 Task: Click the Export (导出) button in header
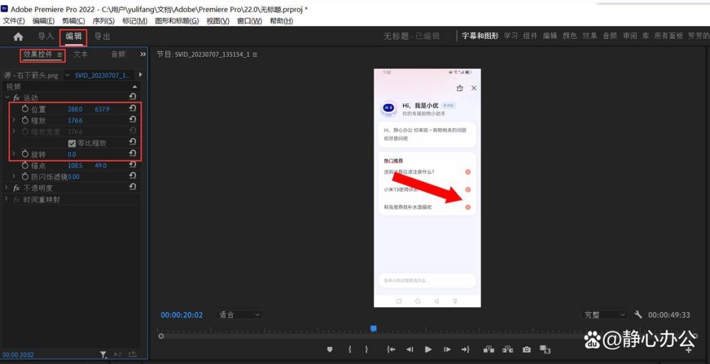coord(102,37)
